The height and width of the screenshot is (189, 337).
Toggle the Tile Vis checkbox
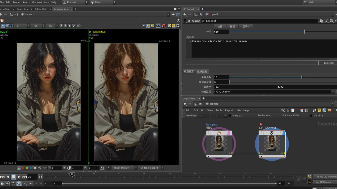click(x=311, y=115)
